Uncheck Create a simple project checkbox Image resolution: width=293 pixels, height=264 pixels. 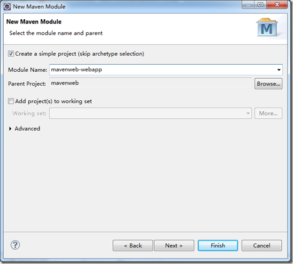(11, 54)
